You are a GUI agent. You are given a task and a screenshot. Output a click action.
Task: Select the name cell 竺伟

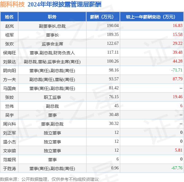[x=10, y=106]
